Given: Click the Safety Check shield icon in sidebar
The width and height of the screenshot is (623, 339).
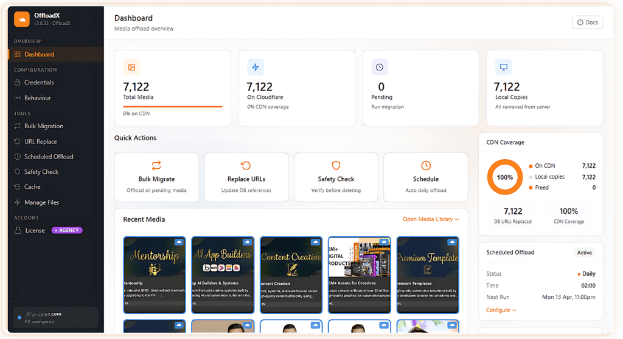Looking at the screenshot, I should [x=18, y=172].
